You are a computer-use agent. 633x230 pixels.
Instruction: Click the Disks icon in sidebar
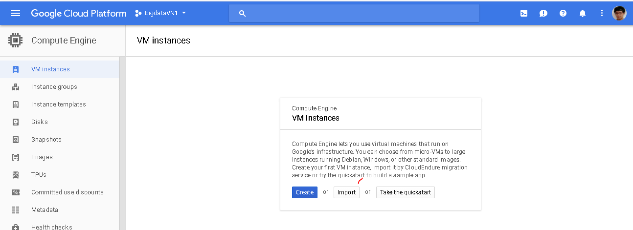coord(16,122)
